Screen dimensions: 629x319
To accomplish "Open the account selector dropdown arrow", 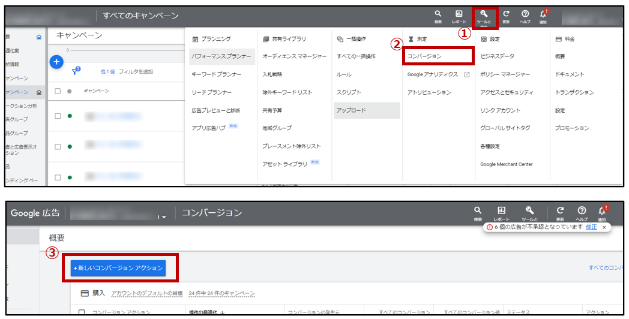I will [164, 217].
